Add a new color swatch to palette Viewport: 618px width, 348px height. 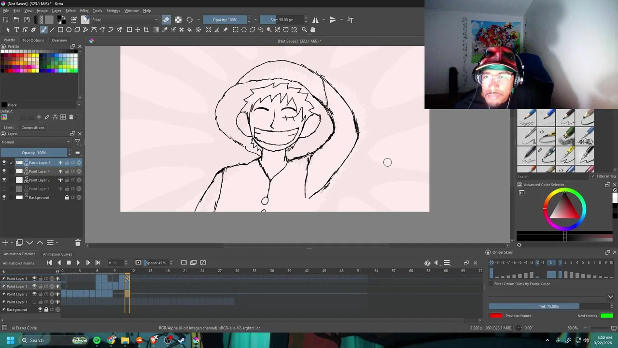click(x=39, y=117)
